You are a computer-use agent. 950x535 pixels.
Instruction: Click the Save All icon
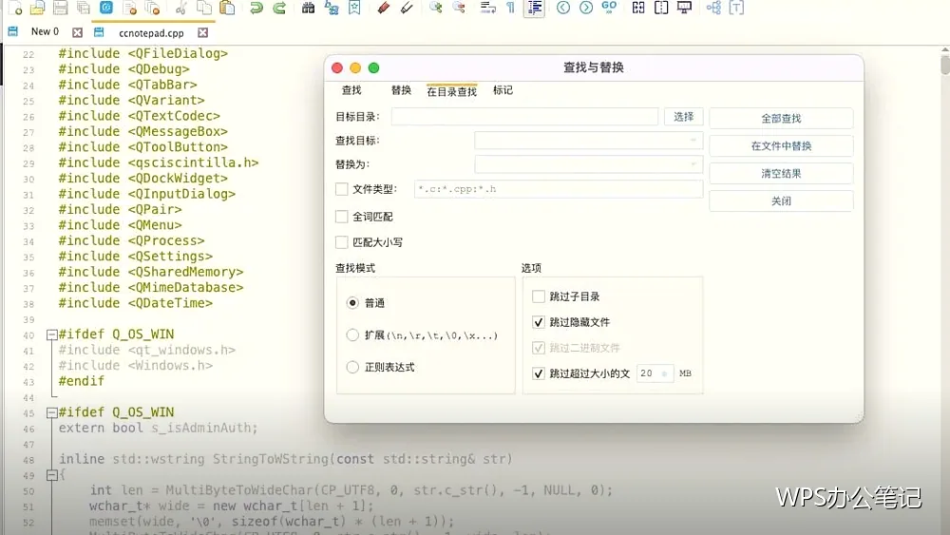[83, 8]
